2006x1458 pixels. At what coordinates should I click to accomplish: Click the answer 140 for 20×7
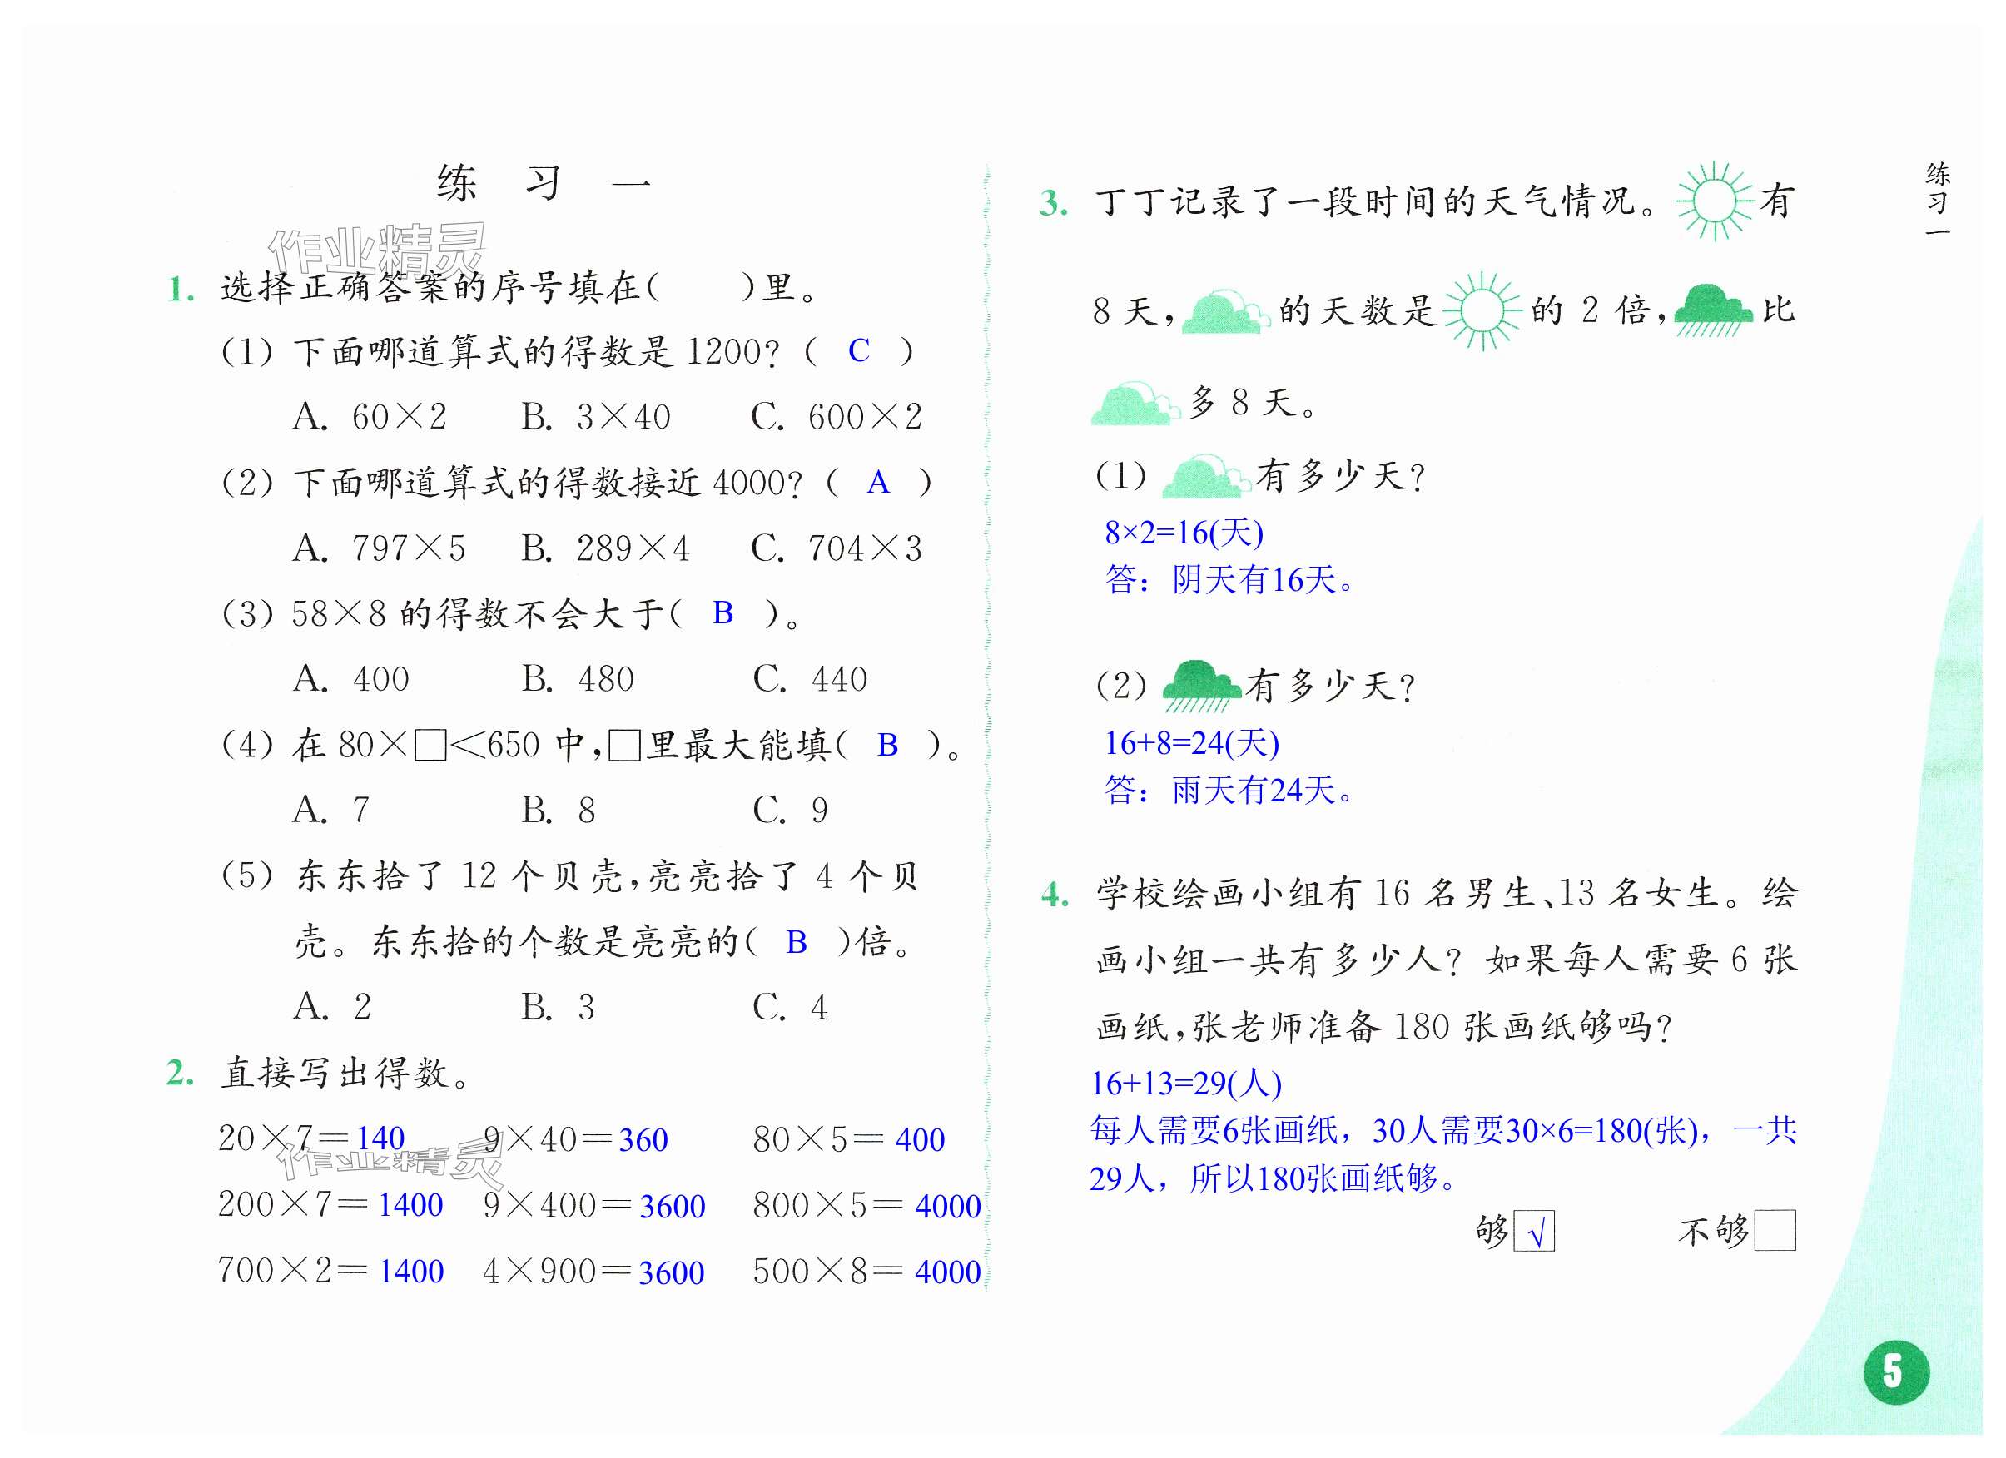(380, 1138)
